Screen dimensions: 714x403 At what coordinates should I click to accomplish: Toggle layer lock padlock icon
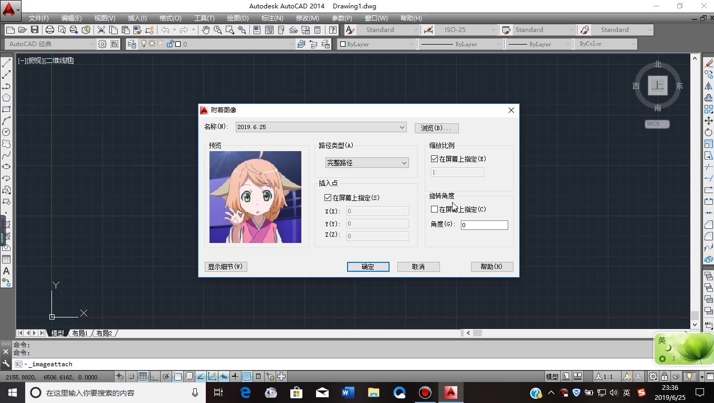pyautogui.click(x=170, y=44)
